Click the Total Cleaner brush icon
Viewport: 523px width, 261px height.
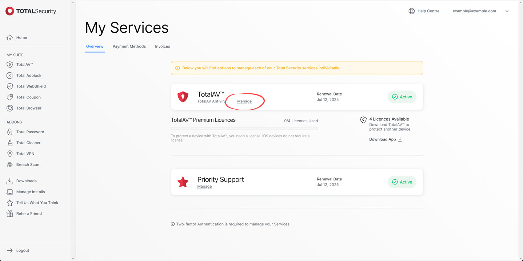tap(10, 143)
